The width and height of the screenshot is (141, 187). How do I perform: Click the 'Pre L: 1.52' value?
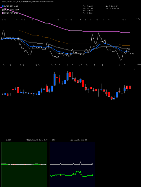(x=88, y=11)
